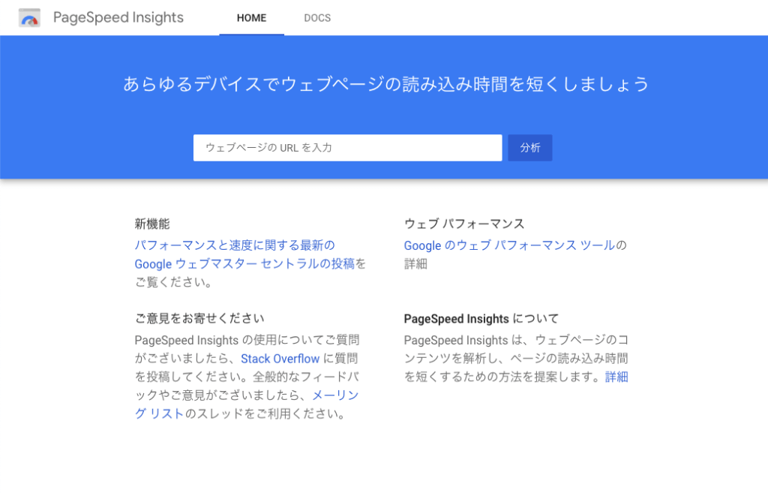Viewport: 768px width, 493px height.
Task: Click the 新機能 heading
Action: pos(152,224)
